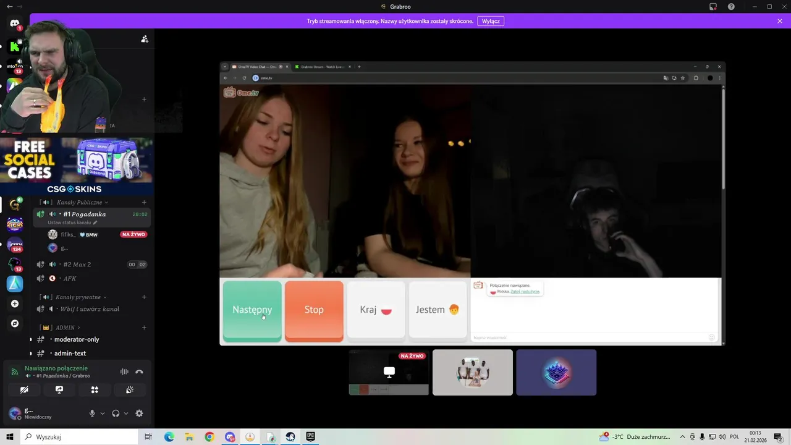The height and width of the screenshot is (445, 791).
Task: Open Discord direct messages home icon
Action: click(x=15, y=23)
